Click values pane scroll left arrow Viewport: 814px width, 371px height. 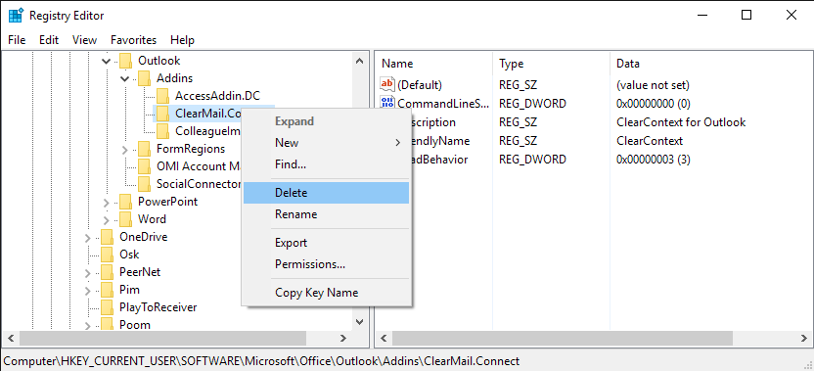tap(384, 339)
